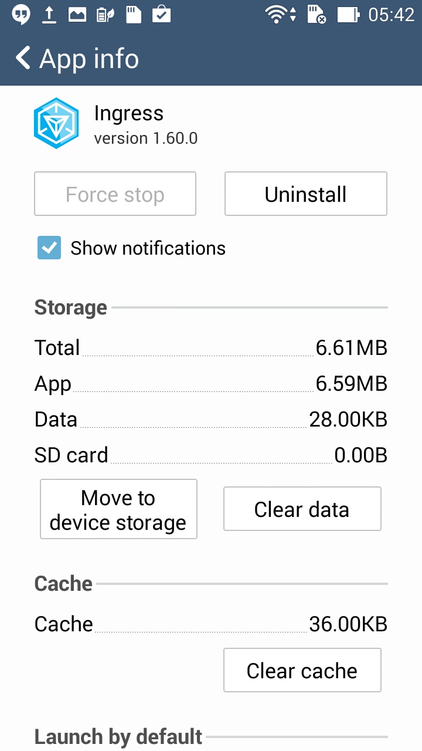This screenshot has width=422, height=751.
Task: Uncheck the Show notifications checkbox
Action: point(49,248)
